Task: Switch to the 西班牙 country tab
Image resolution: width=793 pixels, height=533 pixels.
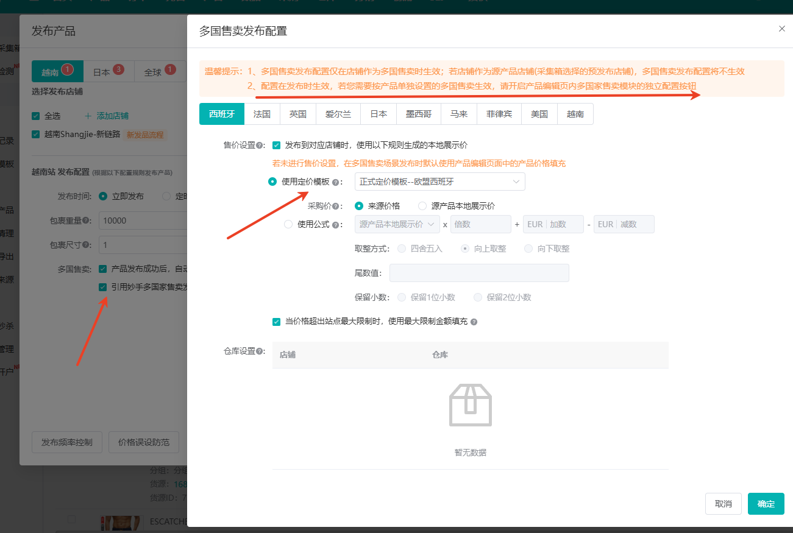Action: point(221,114)
